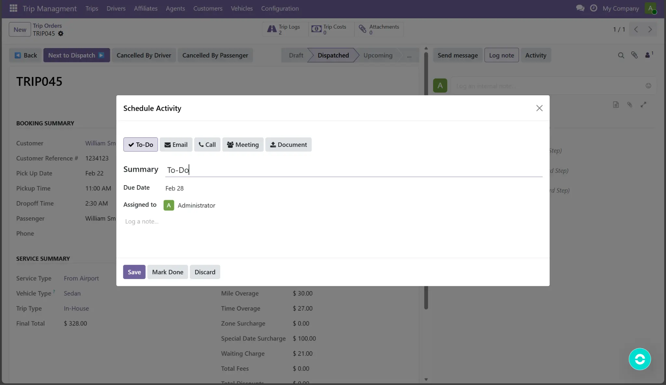The image size is (666, 385).
Task: Click the Log a note text area
Action: click(x=333, y=222)
